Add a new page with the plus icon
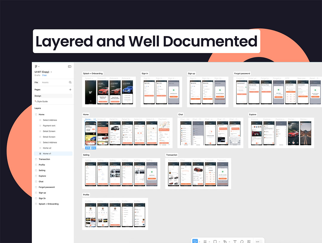 pos(70,90)
